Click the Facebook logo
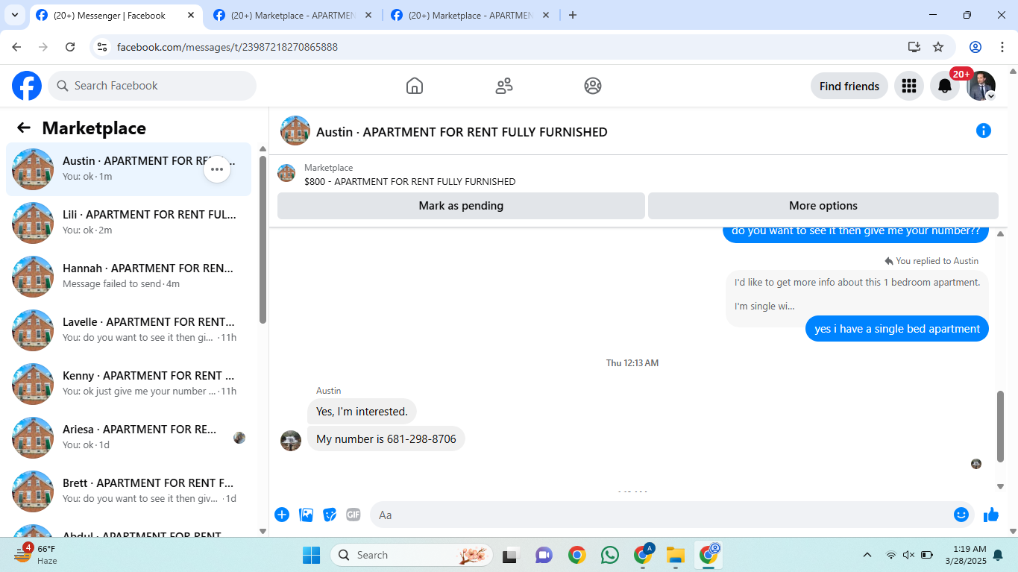This screenshot has width=1018, height=572. coord(27,86)
